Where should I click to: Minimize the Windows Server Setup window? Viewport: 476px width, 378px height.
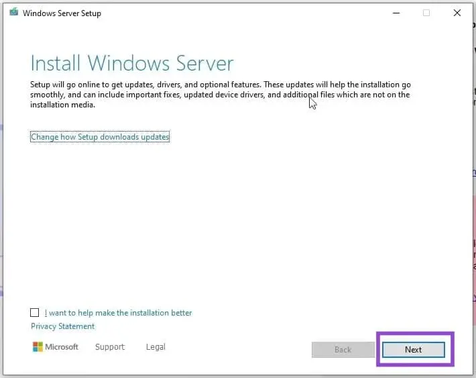tap(396, 13)
